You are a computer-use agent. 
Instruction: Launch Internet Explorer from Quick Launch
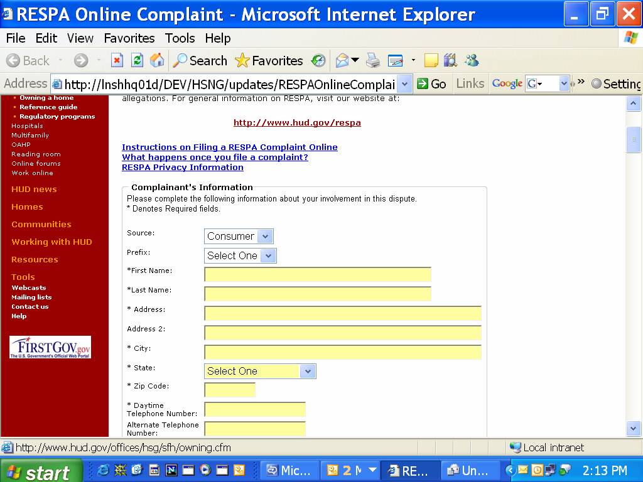102,470
